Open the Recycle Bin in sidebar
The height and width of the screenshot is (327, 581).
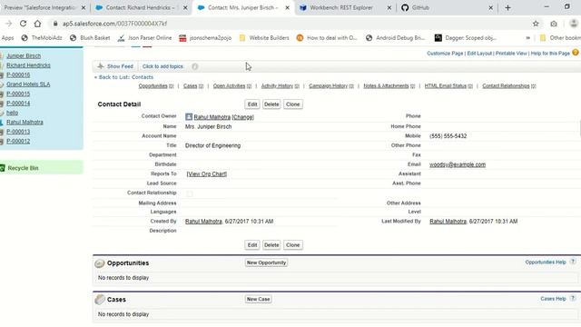tap(23, 168)
